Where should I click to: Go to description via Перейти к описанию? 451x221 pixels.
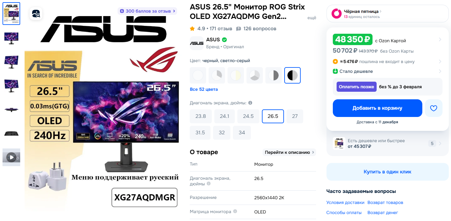[289, 152]
